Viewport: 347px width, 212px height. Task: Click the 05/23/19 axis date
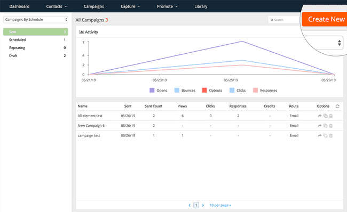click(160, 80)
